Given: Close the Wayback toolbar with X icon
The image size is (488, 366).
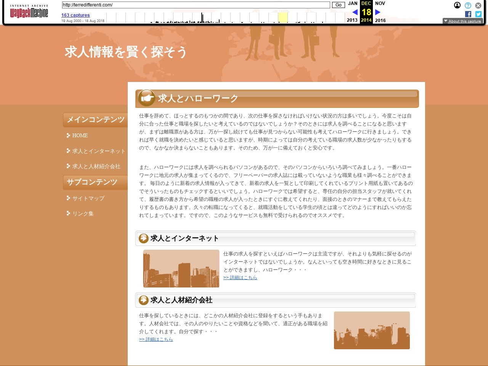Looking at the screenshot, I should 478,5.
